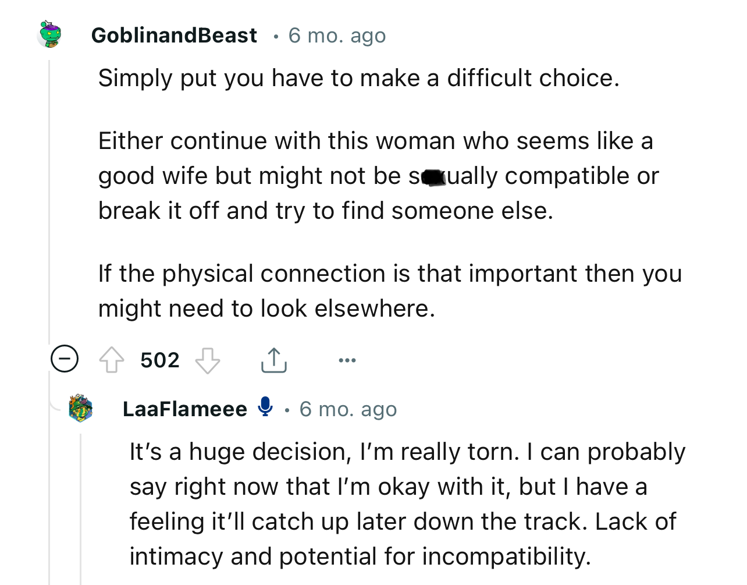Image resolution: width=747 pixels, height=585 pixels.
Task: Expand the comment actions via the ellipsis
Action: [347, 360]
